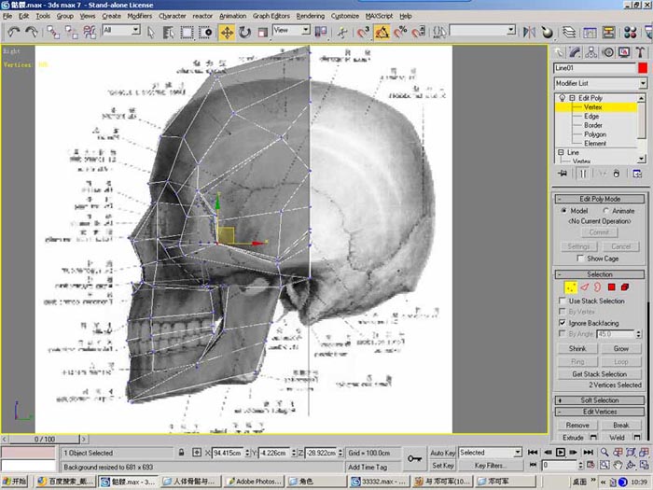Toggle the Percent Snap icon
653x490 pixels.
point(400,32)
